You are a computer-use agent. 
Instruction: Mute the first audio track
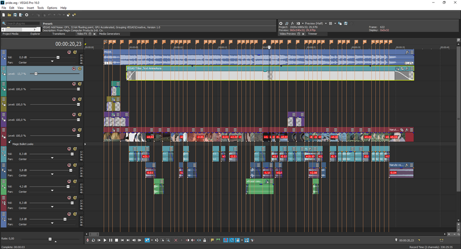point(69,52)
